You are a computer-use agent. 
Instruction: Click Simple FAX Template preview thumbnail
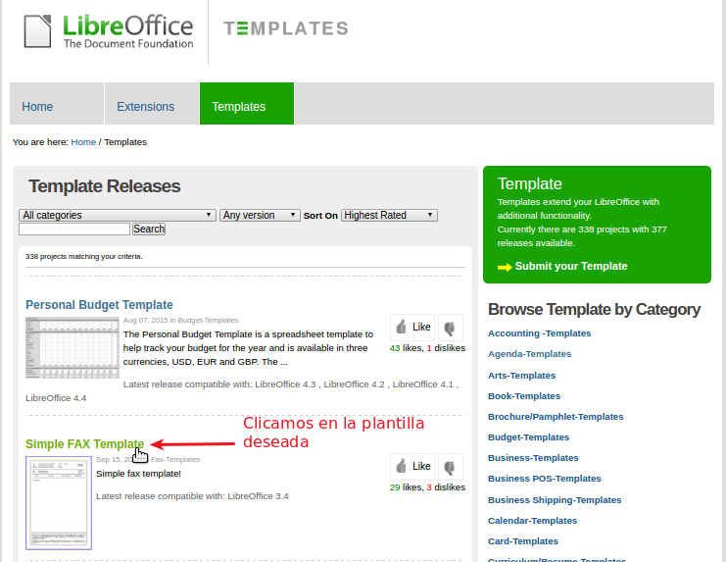click(59, 503)
